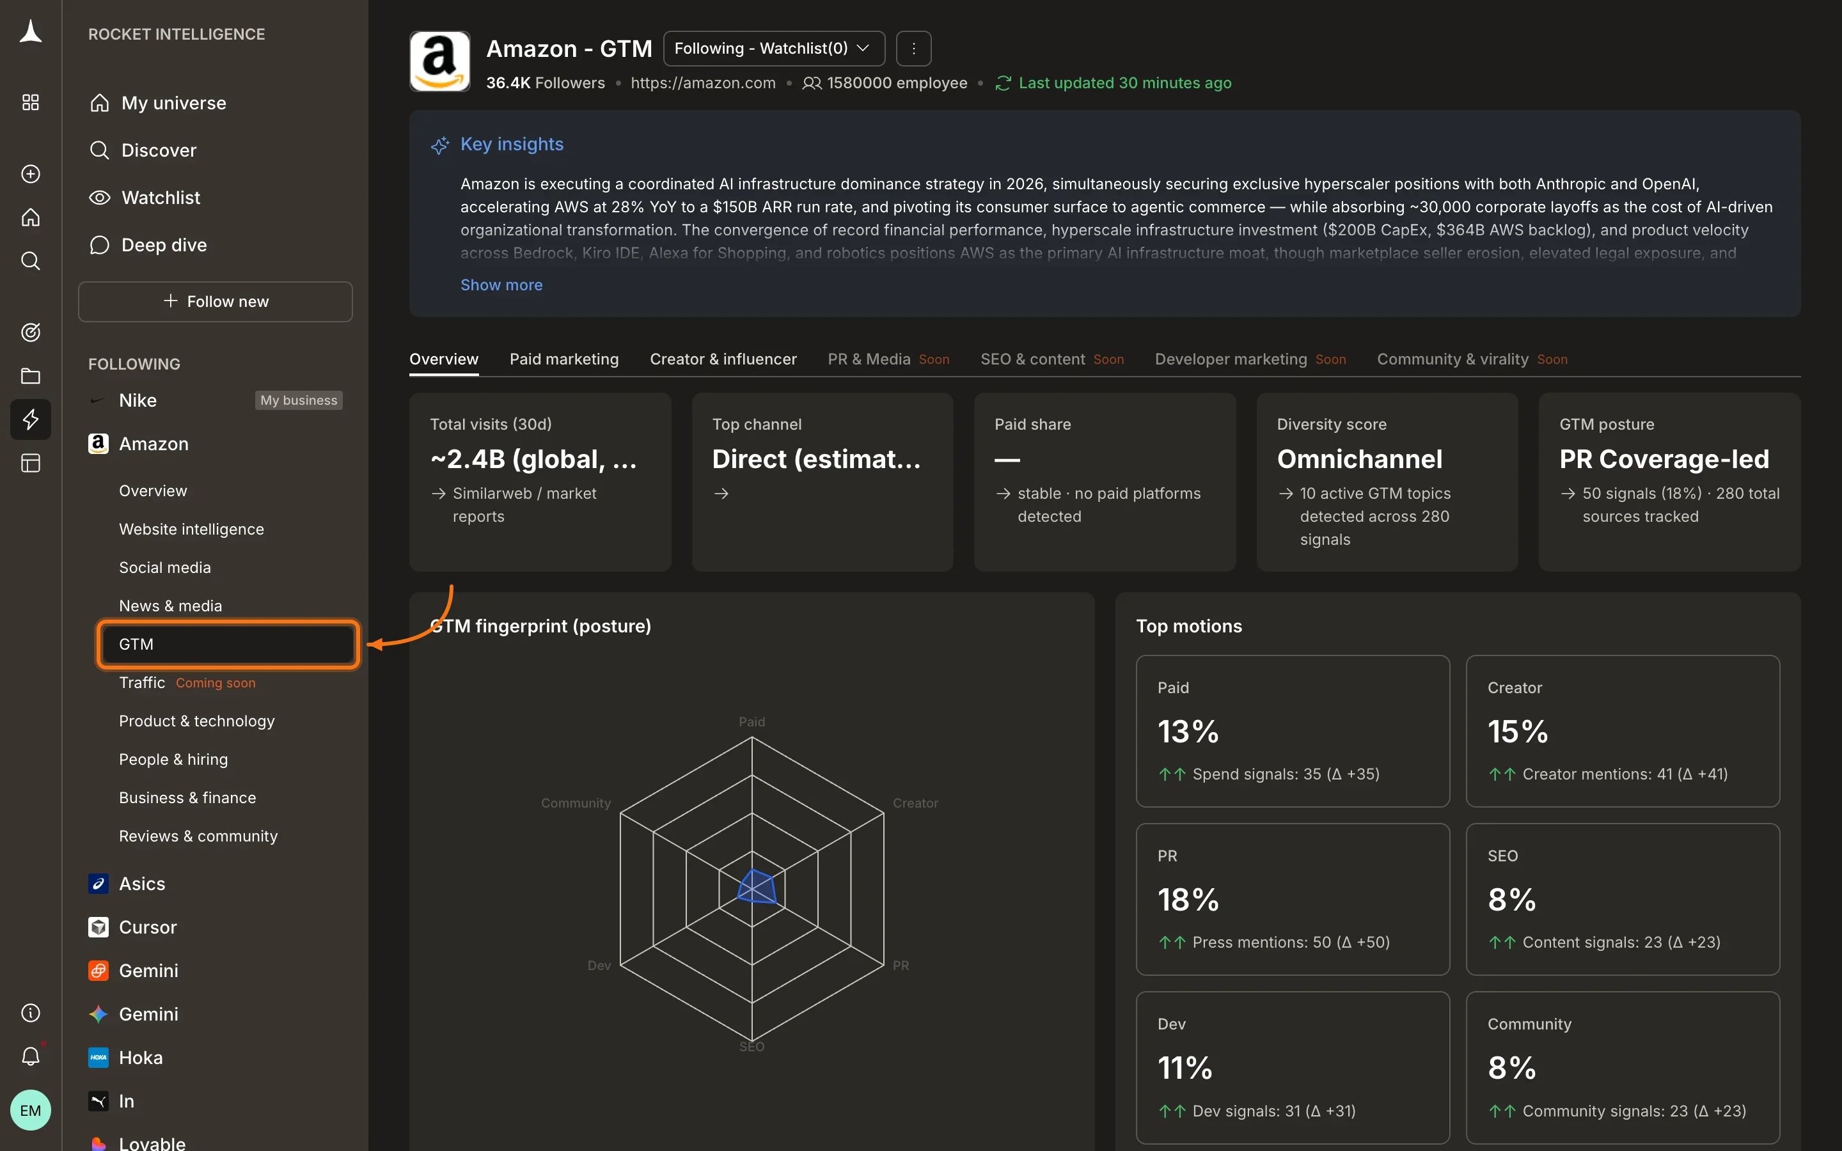This screenshot has height=1151, width=1842.
Task: Open Business & finance sub-item
Action: click(187, 798)
